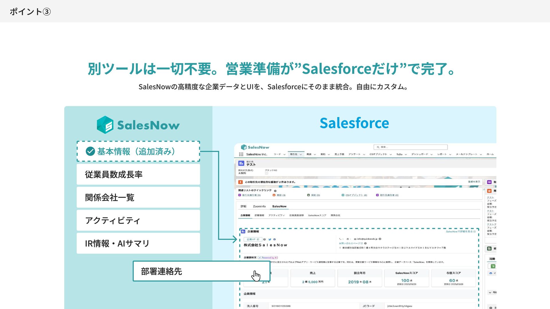Select the 部署情報 sub-tab
The height and width of the screenshot is (309, 550).
tap(259, 215)
